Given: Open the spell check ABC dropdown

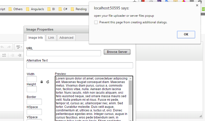Looking at the screenshot, I should click(x=19, y=47).
